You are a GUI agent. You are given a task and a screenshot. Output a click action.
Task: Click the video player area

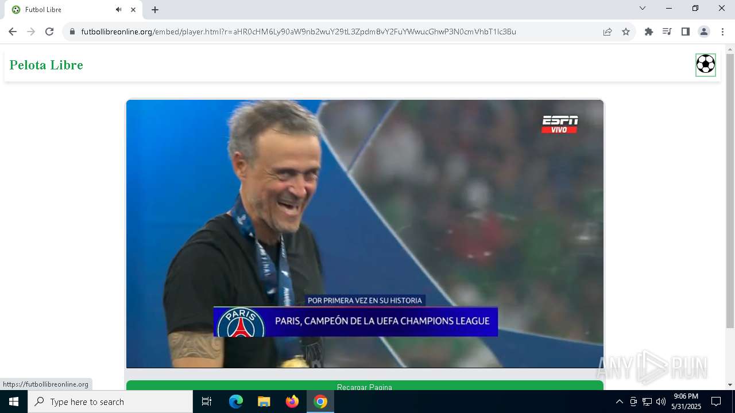tap(365, 233)
